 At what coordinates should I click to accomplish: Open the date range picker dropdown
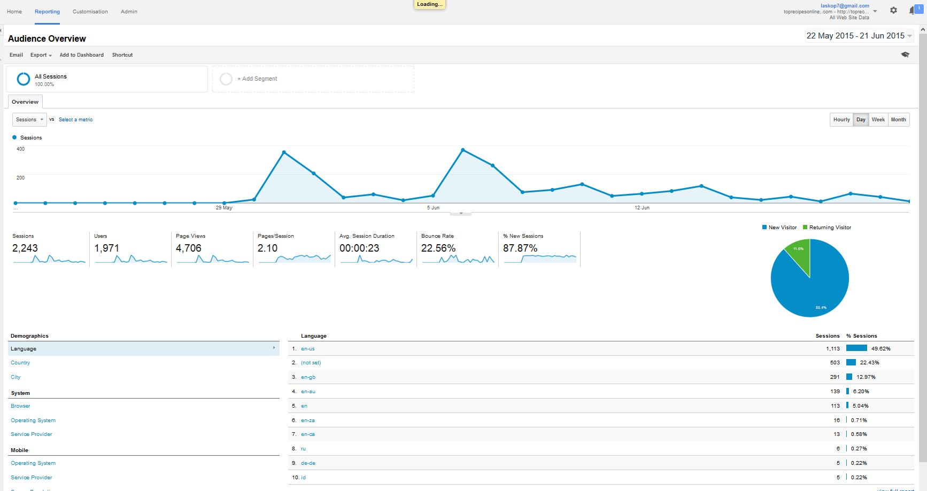point(859,36)
